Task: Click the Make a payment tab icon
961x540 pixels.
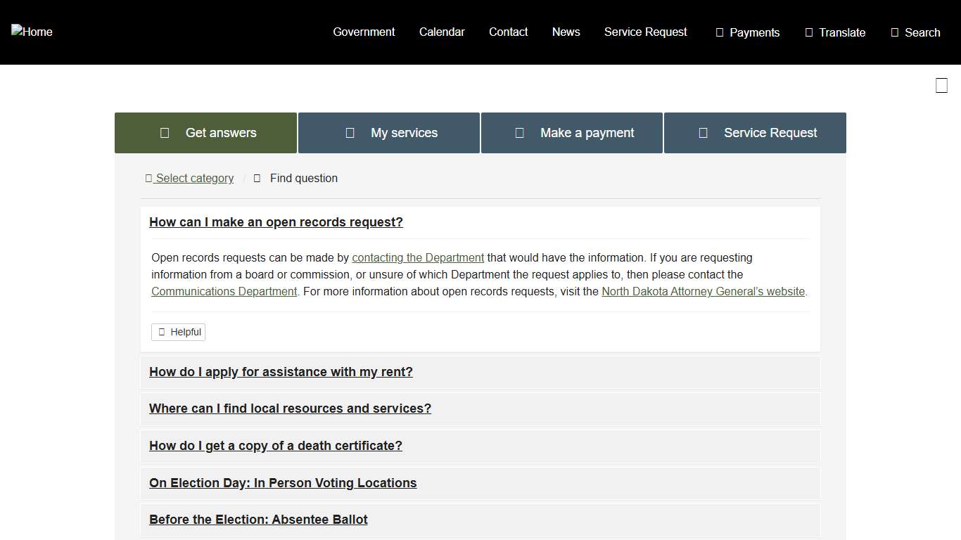Action: click(519, 132)
